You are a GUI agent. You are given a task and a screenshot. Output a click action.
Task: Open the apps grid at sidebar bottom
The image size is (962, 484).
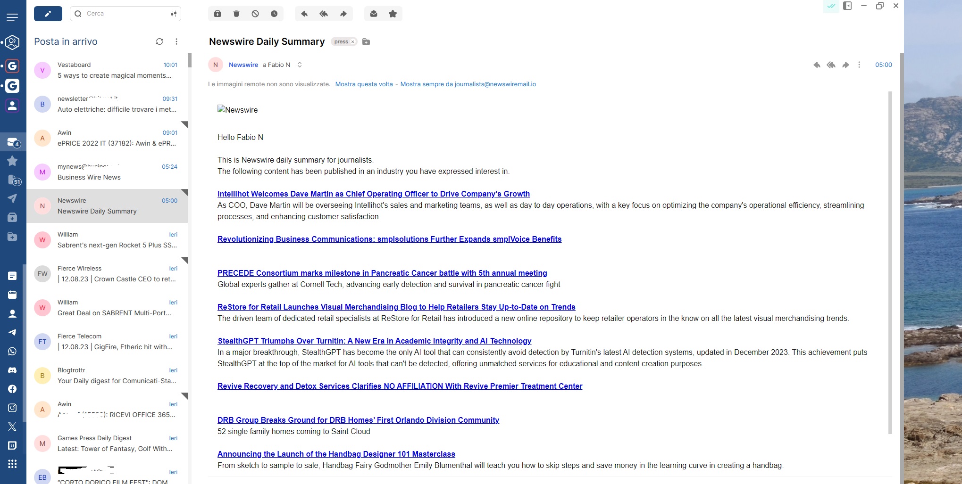click(12, 464)
